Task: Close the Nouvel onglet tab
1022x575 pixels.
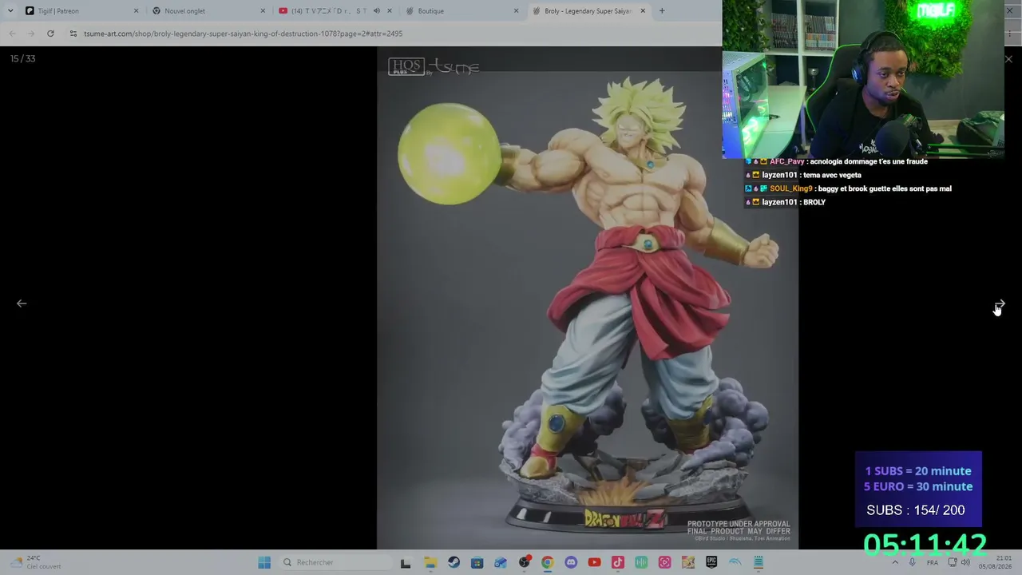Action: 263,11
